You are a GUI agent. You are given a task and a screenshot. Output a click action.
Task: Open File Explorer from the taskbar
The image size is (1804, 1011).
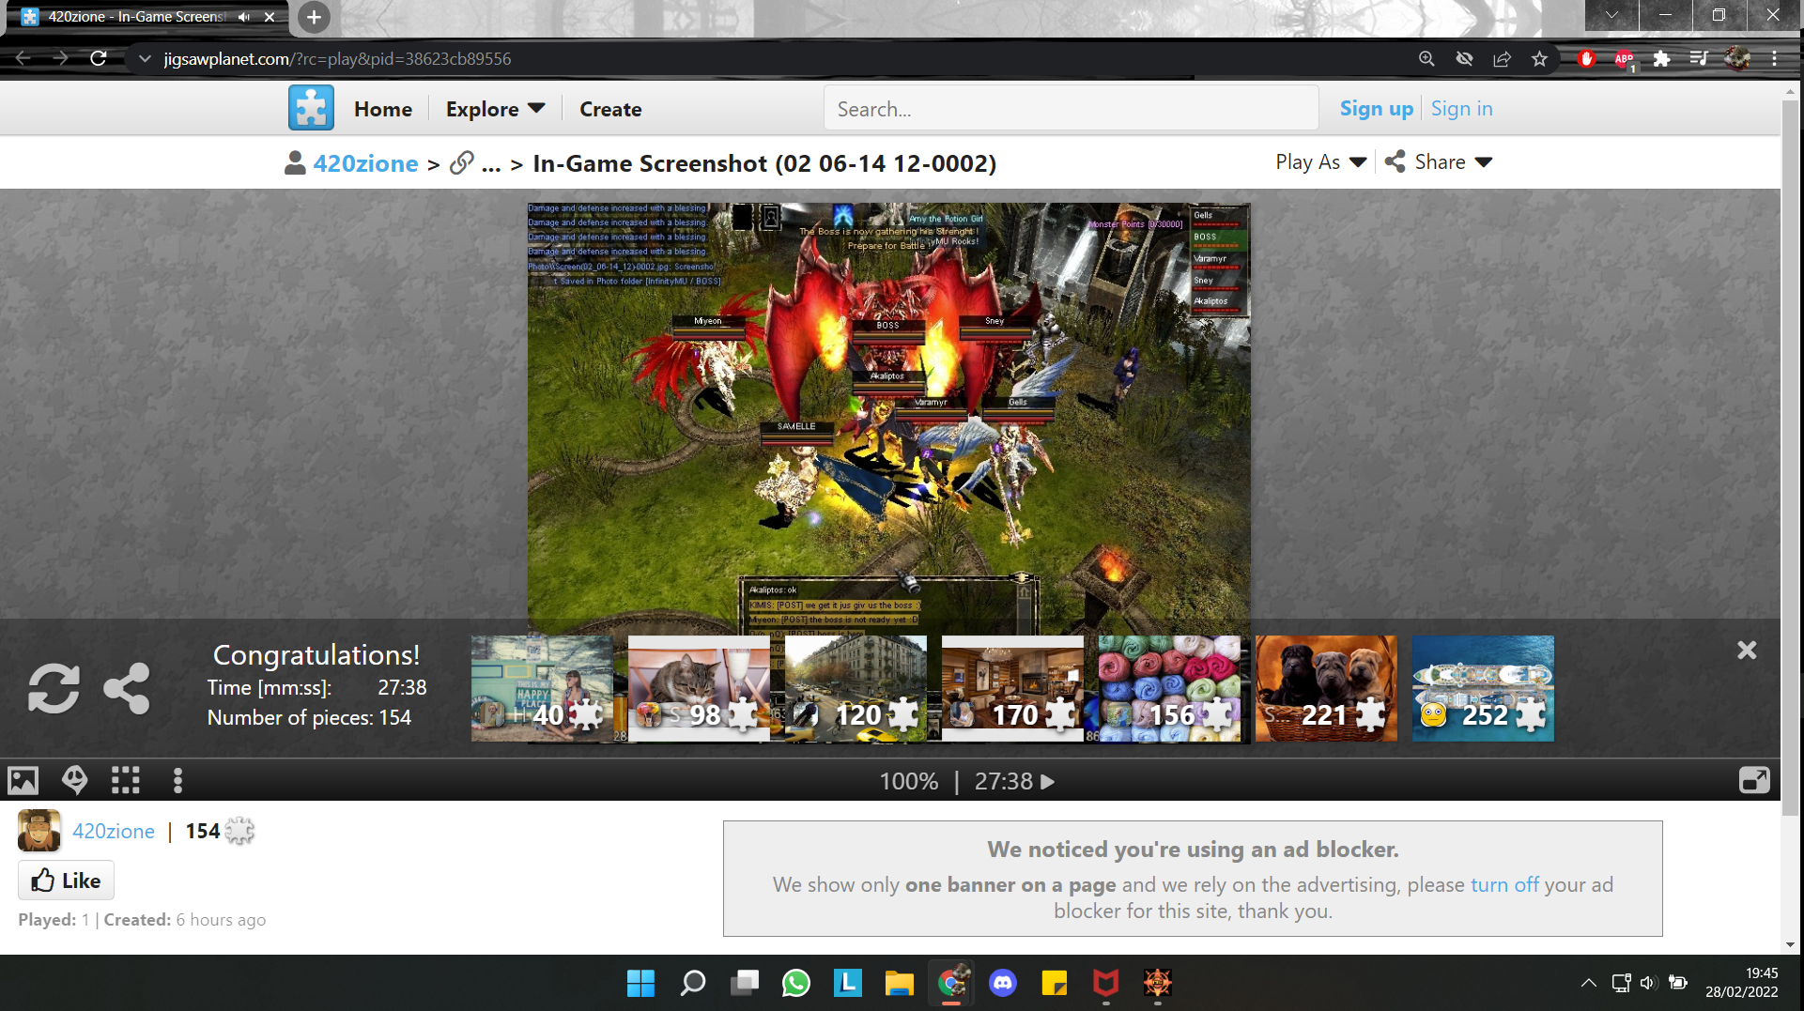pos(899,983)
